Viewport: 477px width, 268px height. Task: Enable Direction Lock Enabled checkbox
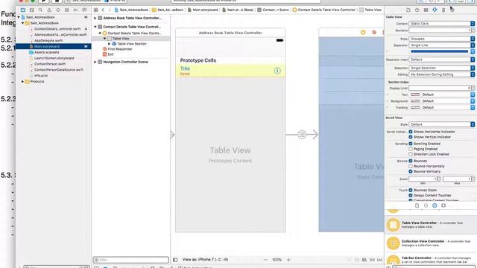(411, 154)
